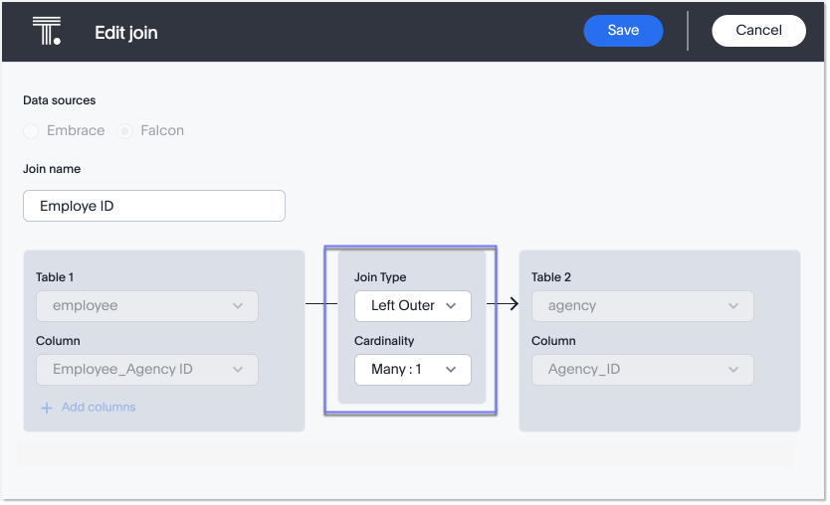Click the Add columns link
Viewport: 830px width, 505px height.
[x=99, y=408]
